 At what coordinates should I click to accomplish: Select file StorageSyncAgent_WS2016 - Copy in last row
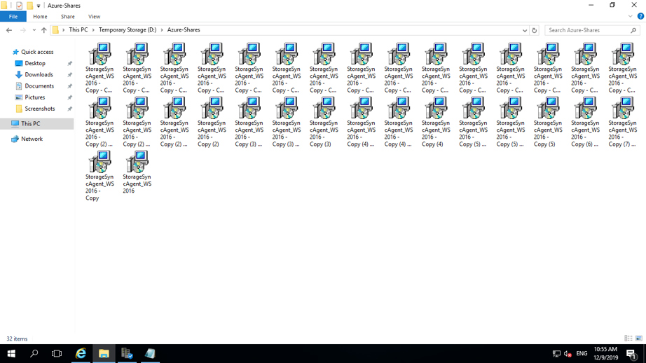point(99,175)
